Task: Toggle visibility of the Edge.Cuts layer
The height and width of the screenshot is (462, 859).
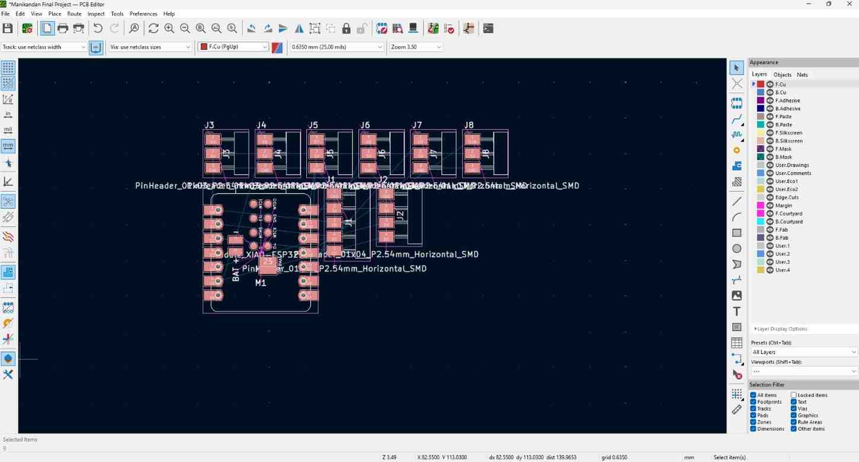Action: point(770,198)
